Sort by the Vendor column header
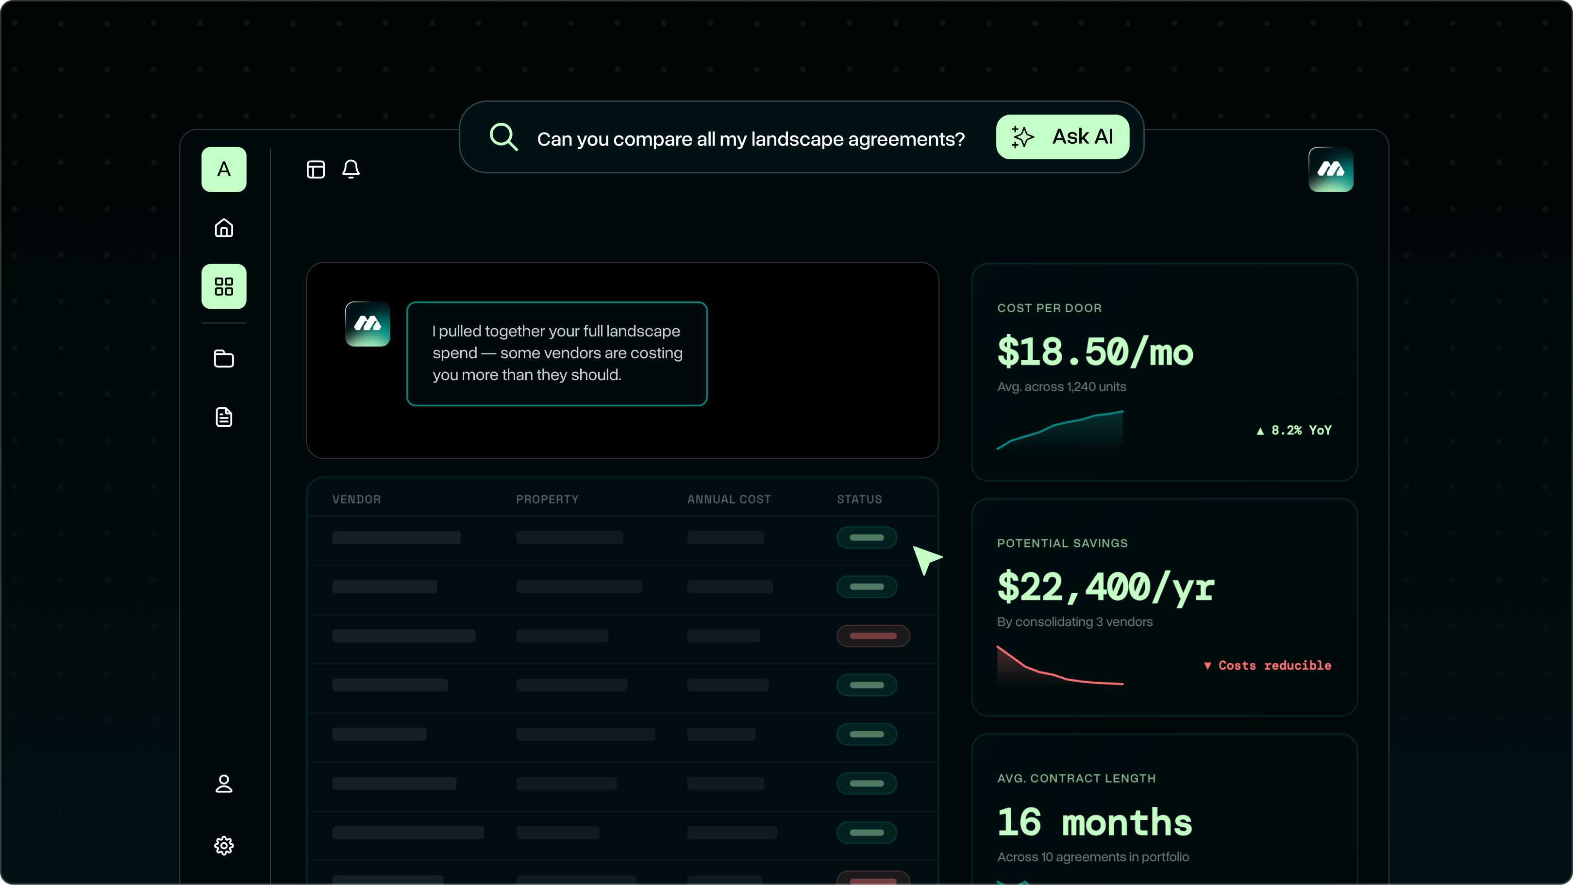The image size is (1573, 885). pyautogui.click(x=357, y=499)
